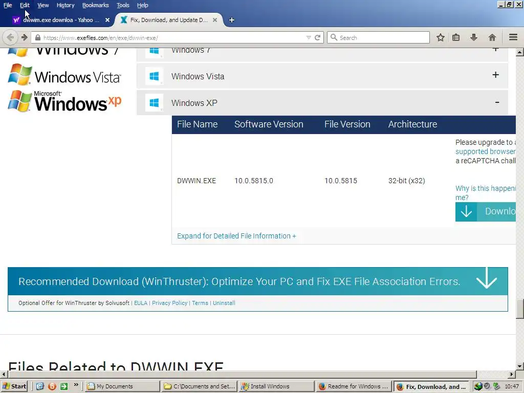Open the View menu
Viewport: 524px width, 393px height.
point(43,5)
